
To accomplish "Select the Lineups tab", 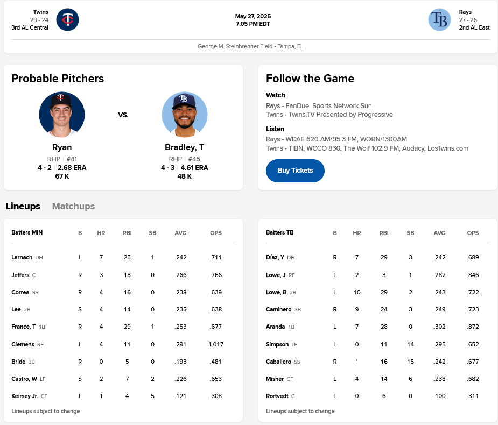I will pyautogui.click(x=23, y=206).
